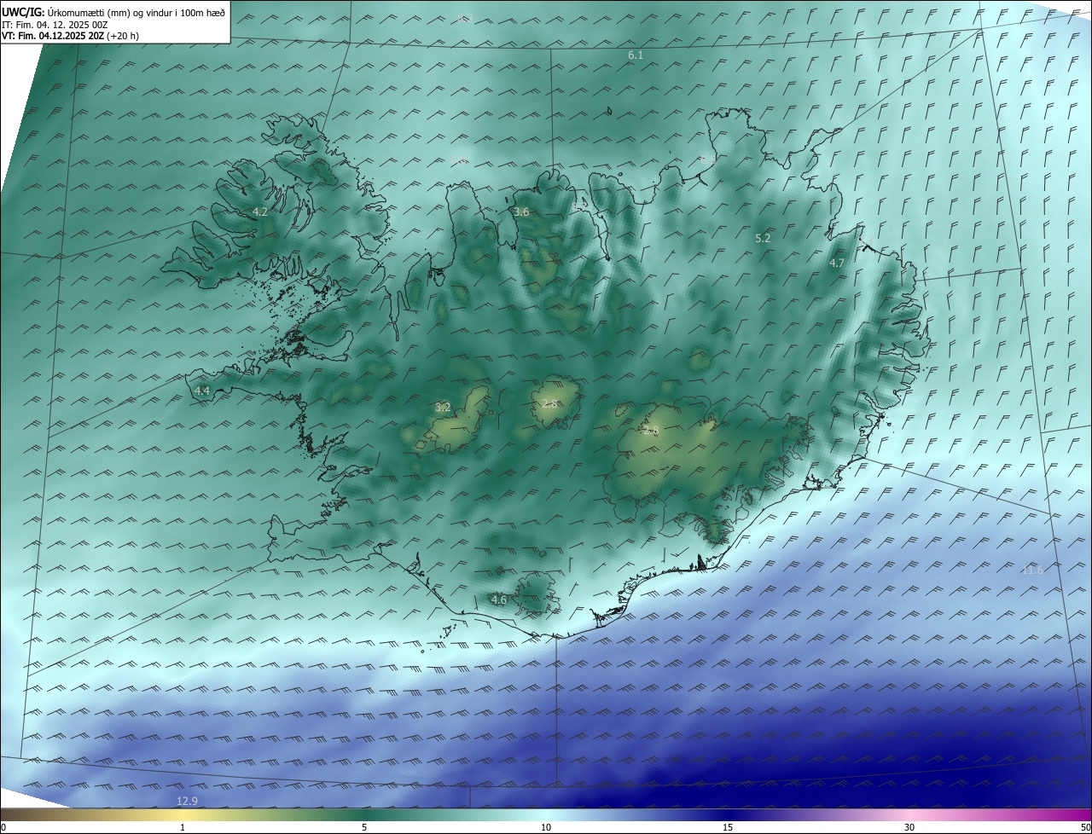Image resolution: width=1092 pixels, height=834 pixels.
Task: Click the 6.1 value label north of Iceland
Action: (x=636, y=55)
